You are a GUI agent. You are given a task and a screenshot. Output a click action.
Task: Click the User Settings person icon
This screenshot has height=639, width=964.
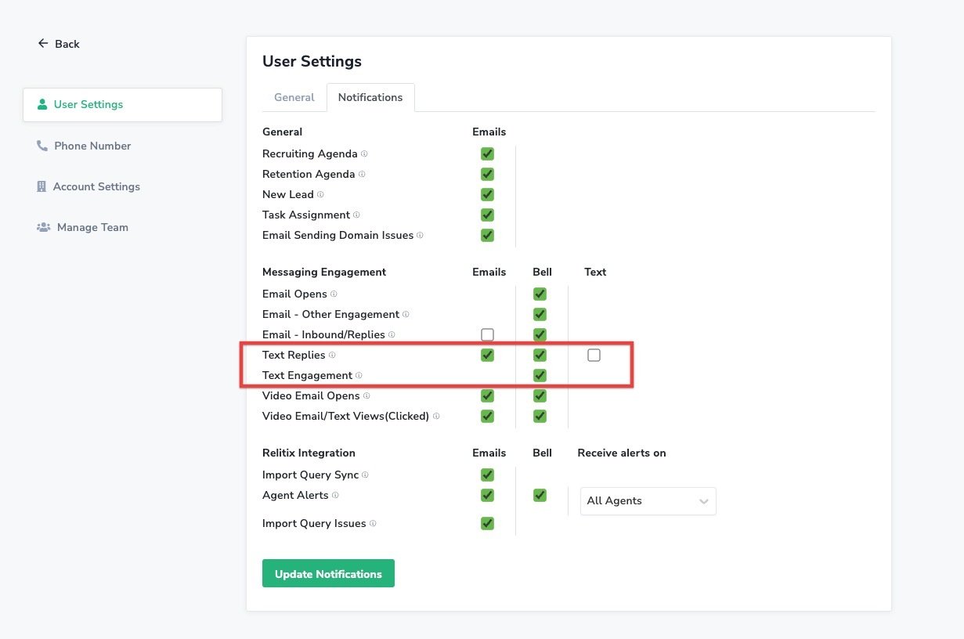pyautogui.click(x=42, y=104)
